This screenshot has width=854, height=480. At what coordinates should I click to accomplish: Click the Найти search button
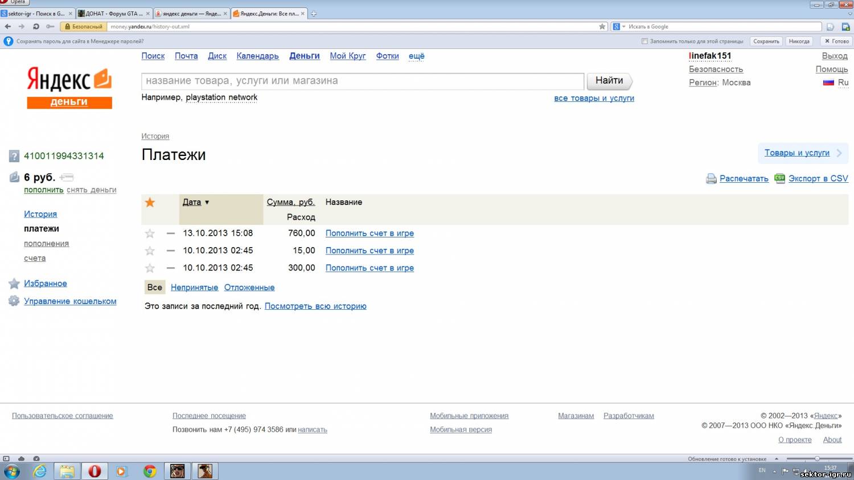609,81
